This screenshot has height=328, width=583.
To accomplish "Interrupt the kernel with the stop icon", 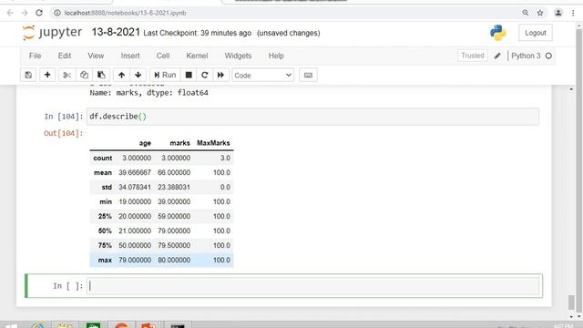I will pos(189,75).
